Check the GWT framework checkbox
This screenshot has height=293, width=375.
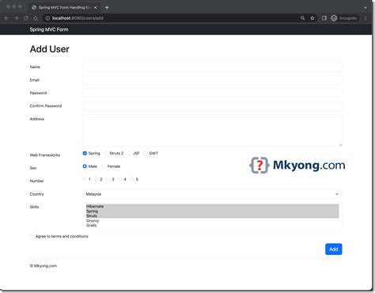(x=146, y=153)
